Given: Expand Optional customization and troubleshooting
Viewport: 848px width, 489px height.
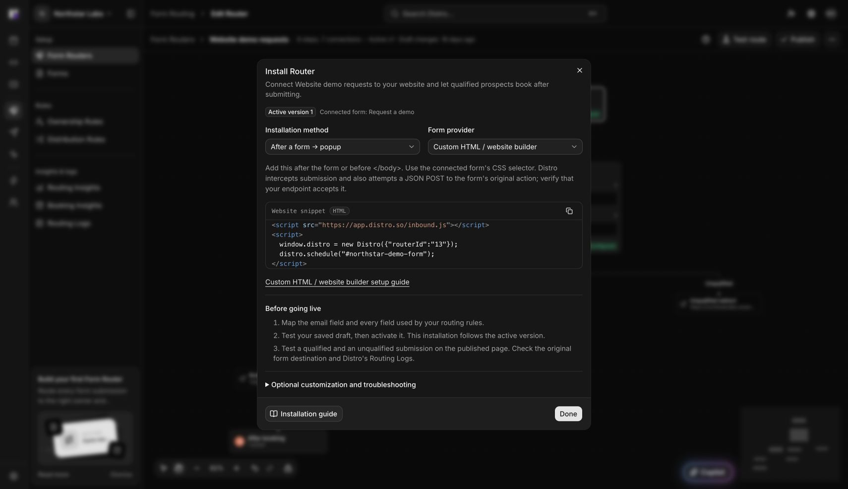Looking at the screenshot, I should [x=341, y=385].
